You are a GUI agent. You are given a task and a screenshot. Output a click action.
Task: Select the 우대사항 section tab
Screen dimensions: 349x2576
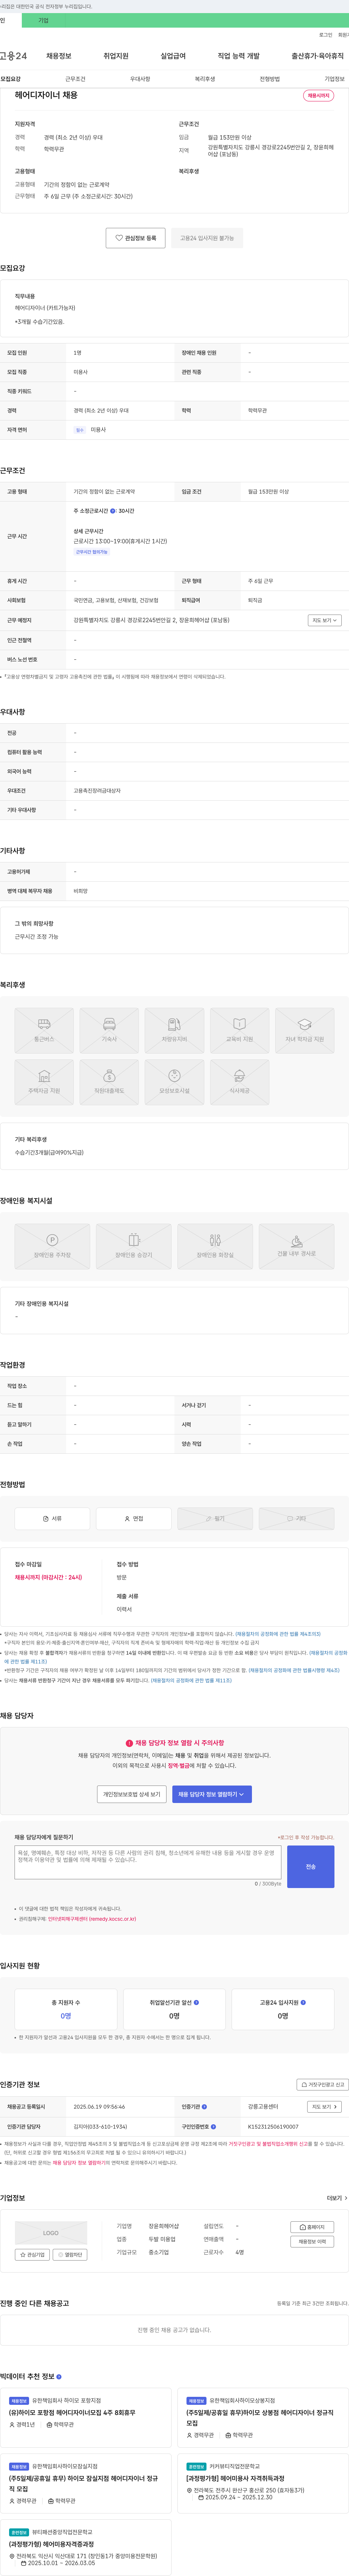point(140,79)
